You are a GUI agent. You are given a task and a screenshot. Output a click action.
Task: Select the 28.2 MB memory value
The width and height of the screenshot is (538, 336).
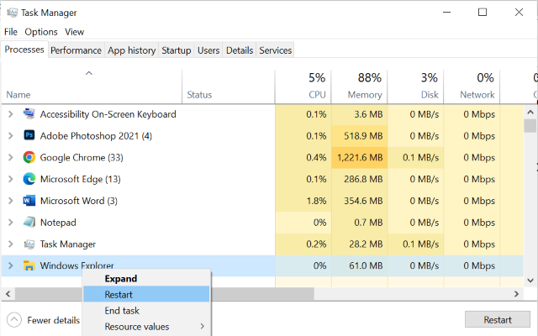click(366, 244)
